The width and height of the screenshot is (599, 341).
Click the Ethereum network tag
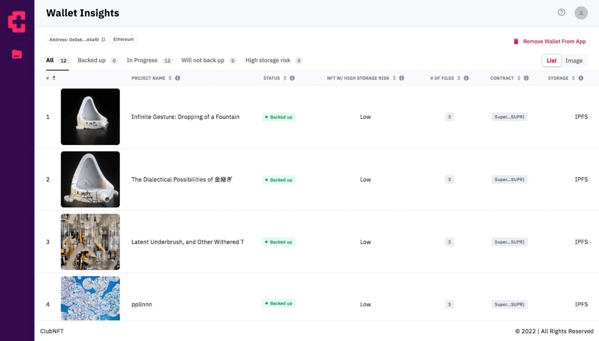(x=123, y=39)
